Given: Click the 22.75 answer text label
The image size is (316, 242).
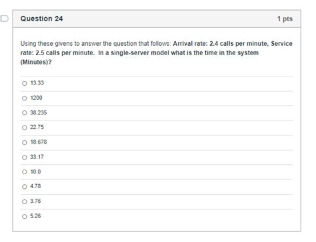Looking at the screenshot, I should (x=37, y=127).
